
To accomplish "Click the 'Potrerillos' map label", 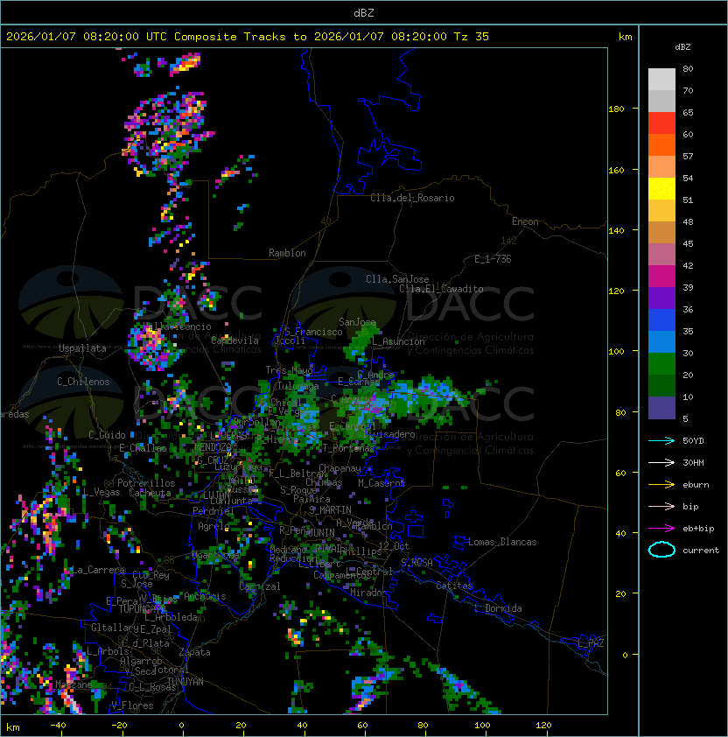I will point(146,482).
